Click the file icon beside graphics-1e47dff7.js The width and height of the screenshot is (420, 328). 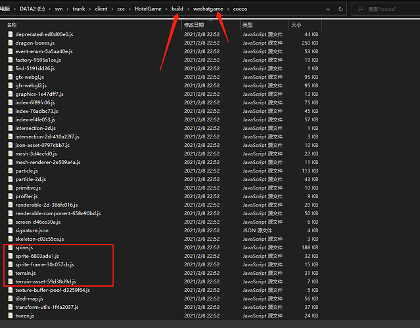point(11,94)
